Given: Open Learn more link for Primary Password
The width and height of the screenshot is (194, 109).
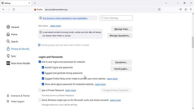Looking at the screenshot, I should pos(71,90).
